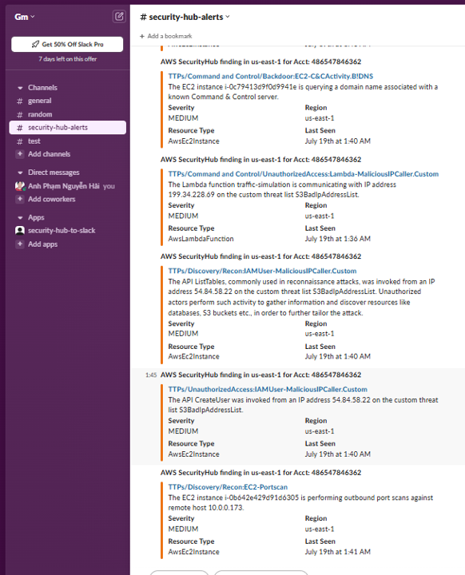Collapse the Direct messages section arrow
Viewport: 465px width, 575px height.
(x=20, y=172)
